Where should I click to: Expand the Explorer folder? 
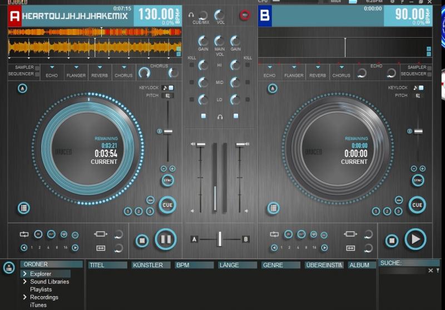click(24, 274)
